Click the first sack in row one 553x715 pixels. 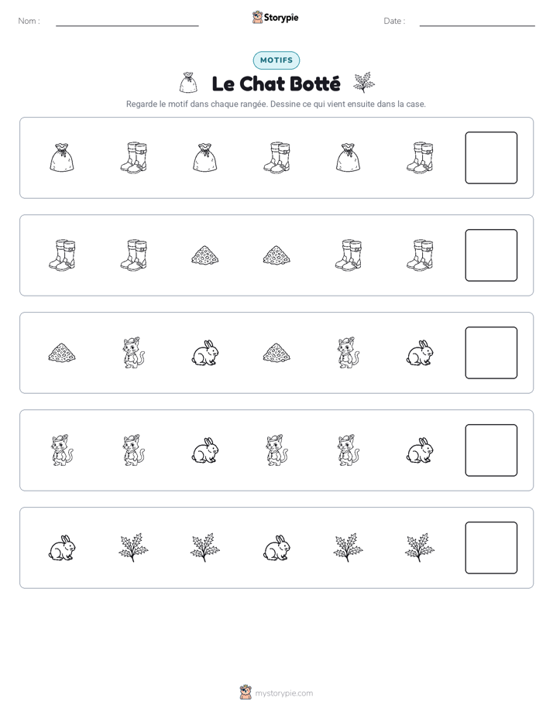(62, 158)
